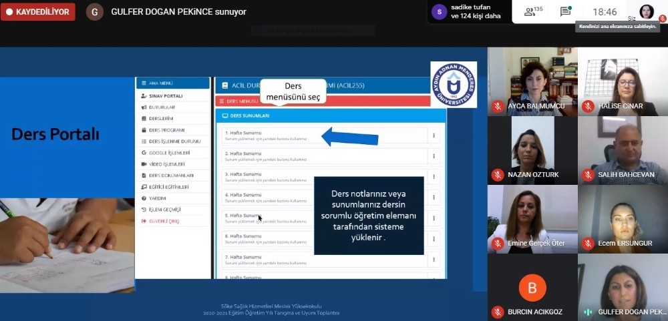Click muted mic icon on NAZAN OZTURK

[497, 175]
